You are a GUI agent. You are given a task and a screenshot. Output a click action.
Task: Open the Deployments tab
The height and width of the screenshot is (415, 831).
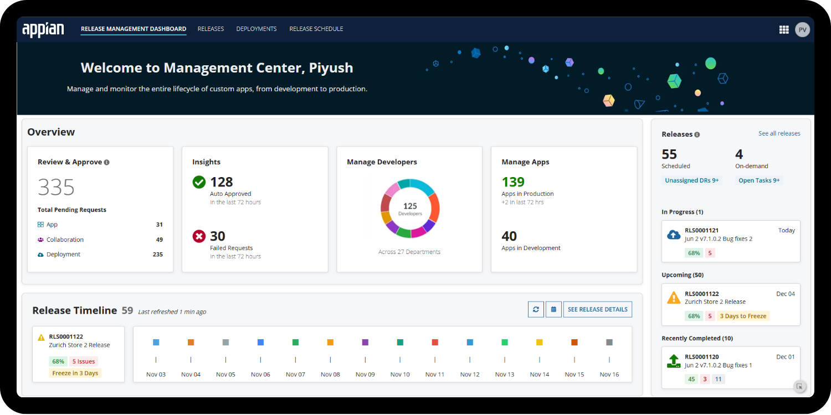[257, 29]
